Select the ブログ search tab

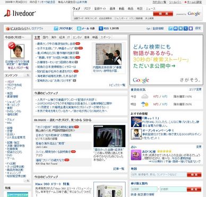coord(87,8)
